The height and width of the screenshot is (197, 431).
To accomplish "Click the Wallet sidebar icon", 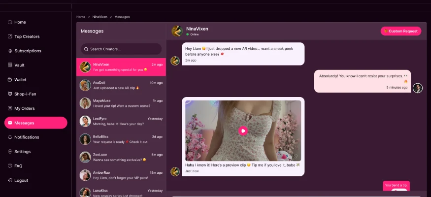I will coord(10,80).
